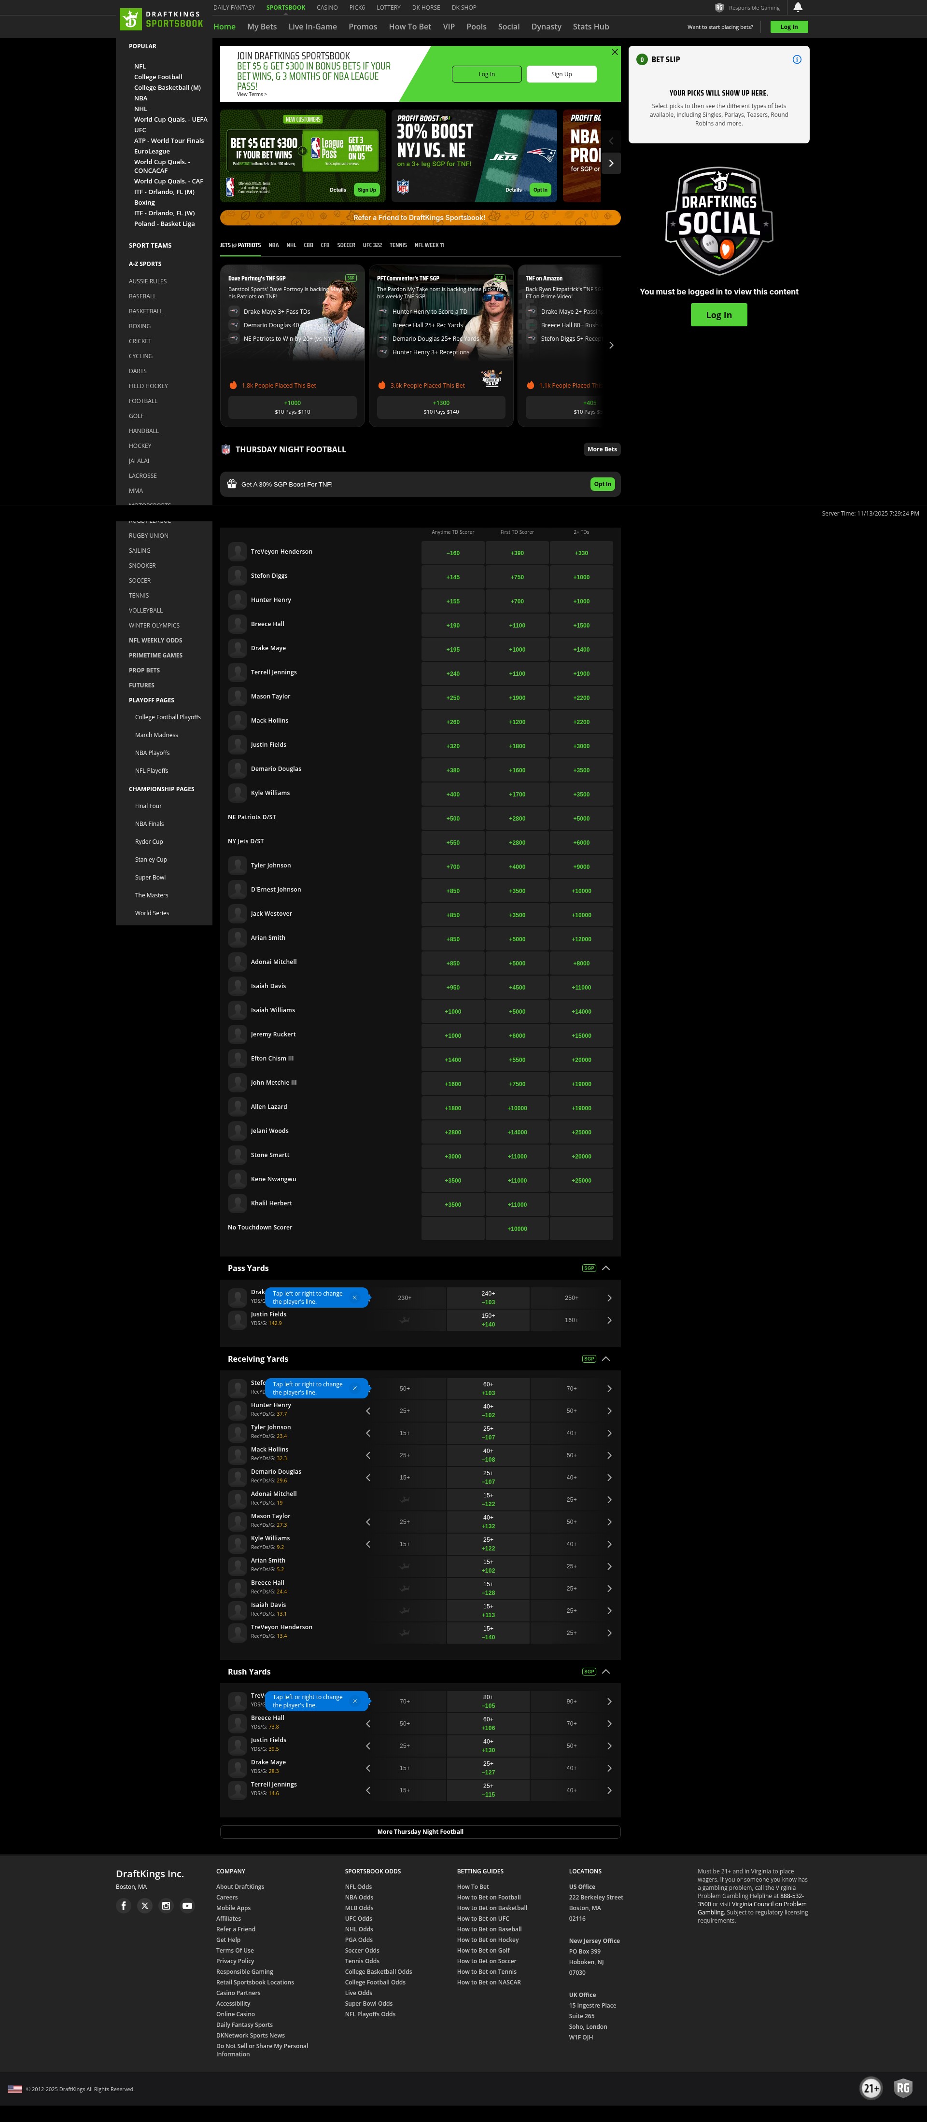Open My Bets in the main navigation
The image size is (927, 2122).
[262, 27]
